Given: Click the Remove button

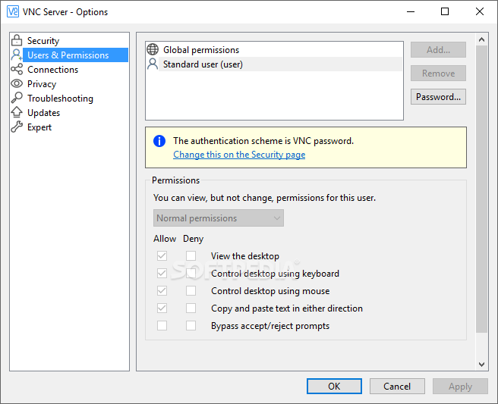Looking at the screenshot, I should click(438, 74).
